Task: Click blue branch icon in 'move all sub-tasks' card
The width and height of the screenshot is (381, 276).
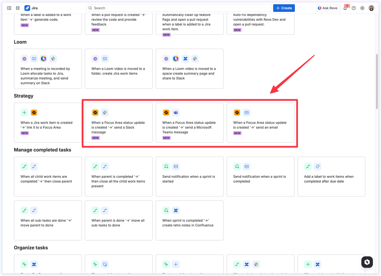Action: 105,211
